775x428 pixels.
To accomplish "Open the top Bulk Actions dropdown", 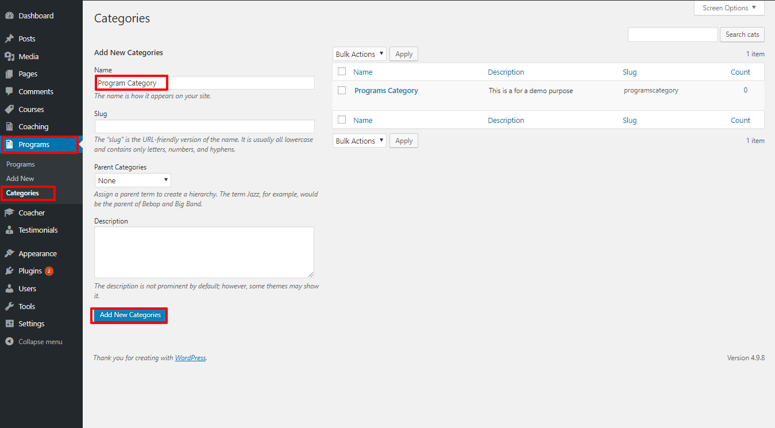I will coord(359,54).
